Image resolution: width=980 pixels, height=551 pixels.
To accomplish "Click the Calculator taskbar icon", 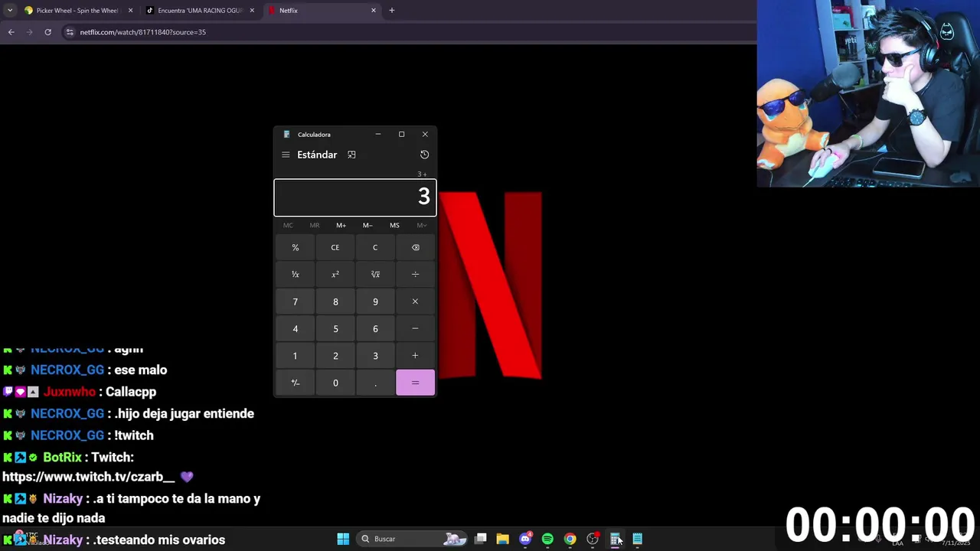I will 615,539.
